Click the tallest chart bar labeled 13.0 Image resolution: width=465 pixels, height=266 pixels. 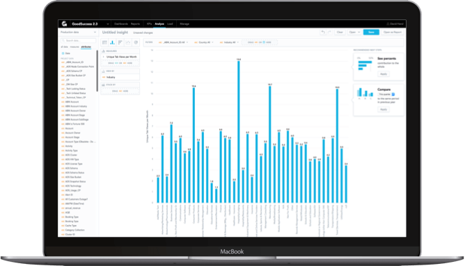tap(239, 132)
